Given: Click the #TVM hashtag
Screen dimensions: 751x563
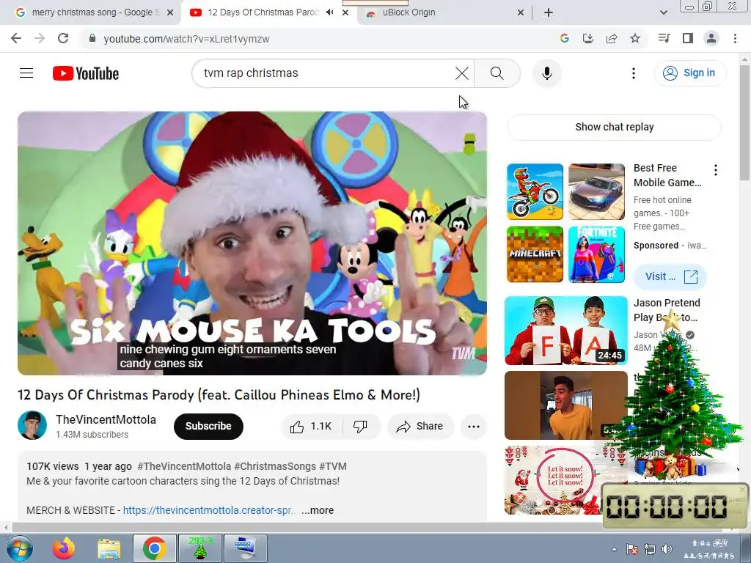Looking at the screenshot, I should pyautogui.click(x=333, y=466).
